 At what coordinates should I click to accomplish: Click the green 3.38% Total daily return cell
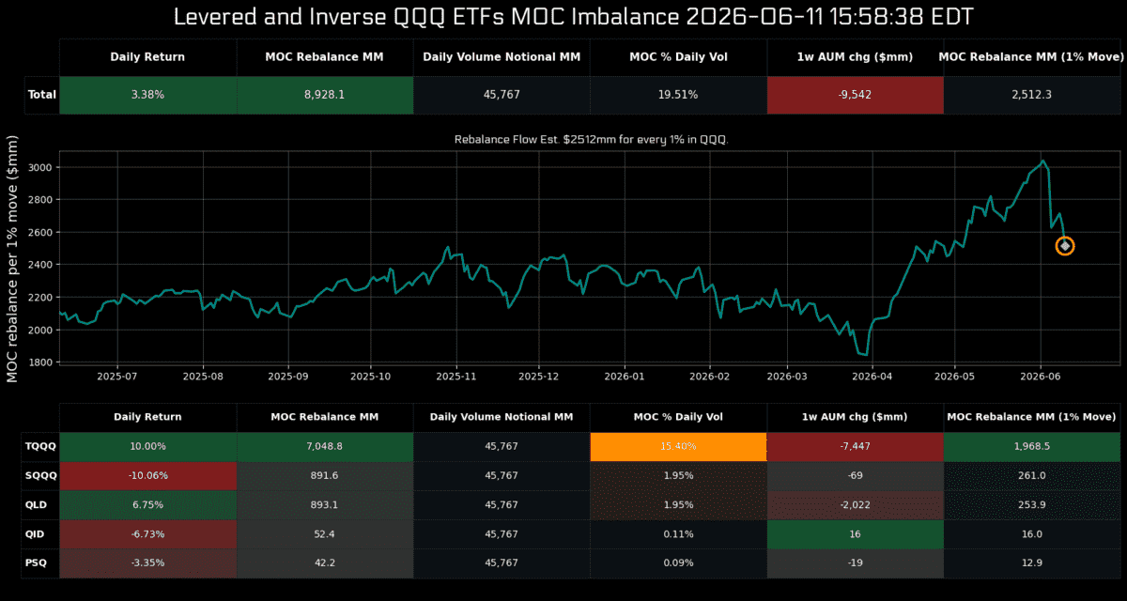147,95
